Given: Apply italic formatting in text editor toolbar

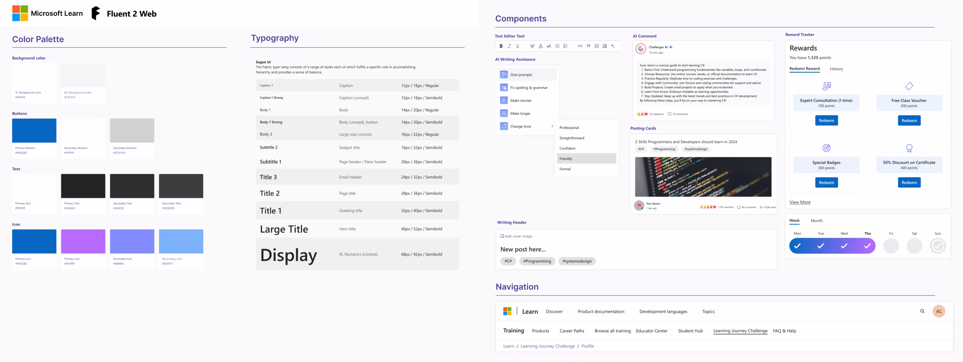Looking at the screenshot, I should click(509, 46).
